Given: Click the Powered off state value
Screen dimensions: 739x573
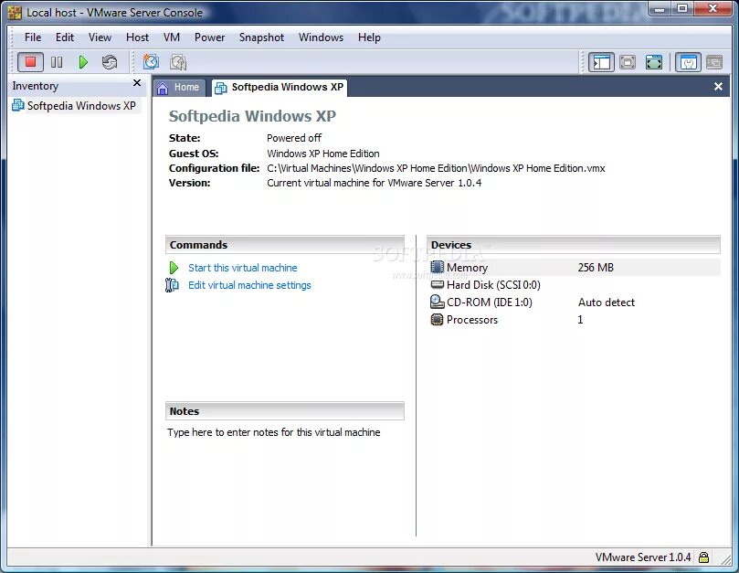Looking at the screenshot, I should (x=294, y=138).
